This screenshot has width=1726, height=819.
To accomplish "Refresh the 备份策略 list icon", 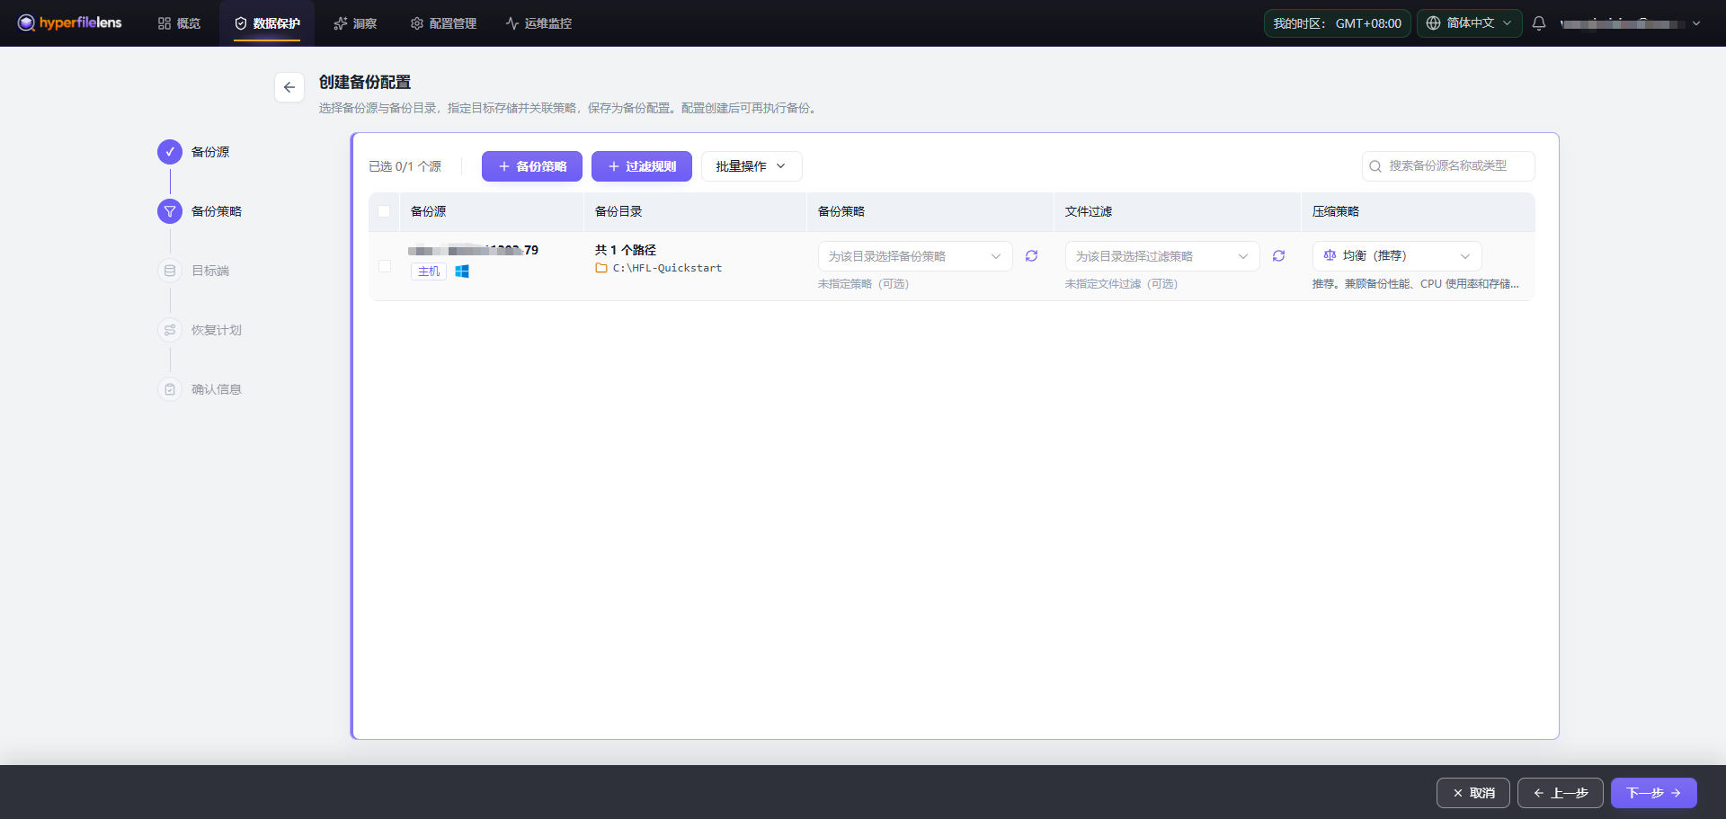I will (1032, 256).
